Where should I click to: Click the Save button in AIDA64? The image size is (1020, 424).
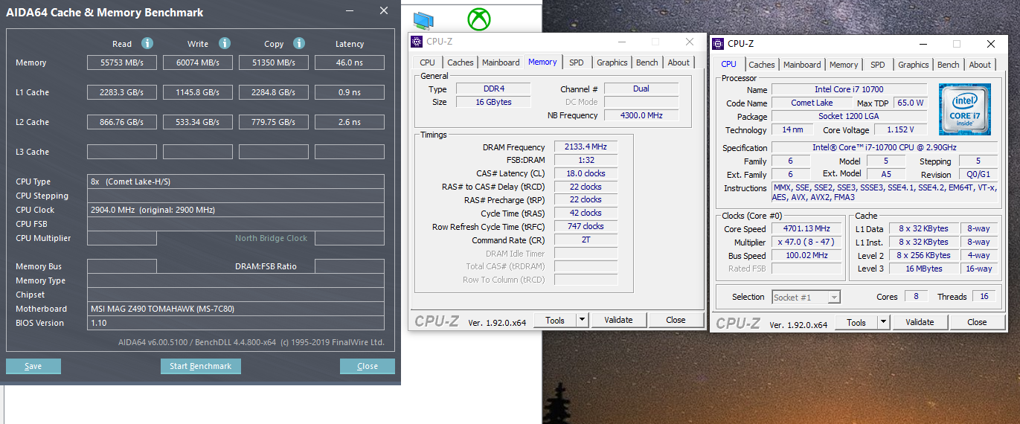(x=33, y=366)
